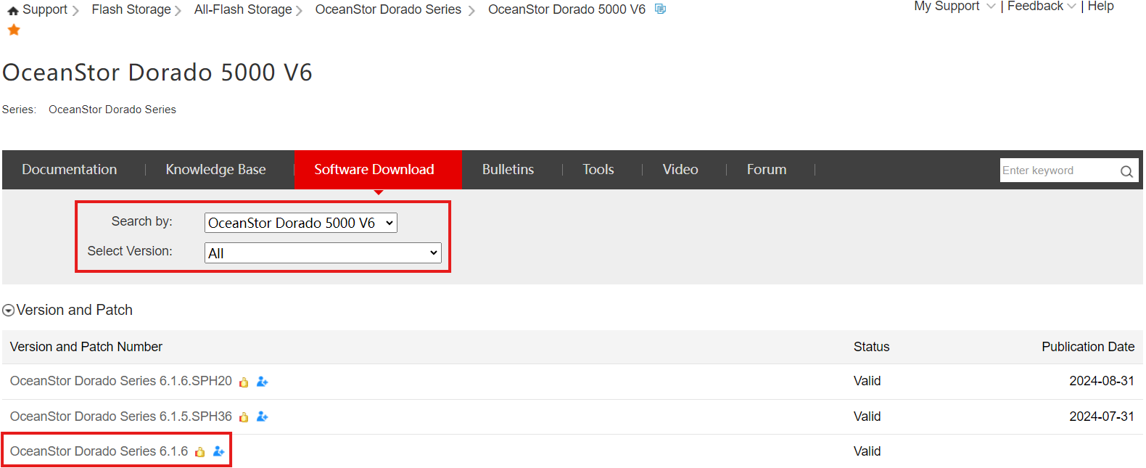Viewport: 1146px width, 468px height.
Task: Click the home icon beside Support
Action: [13, 11]
